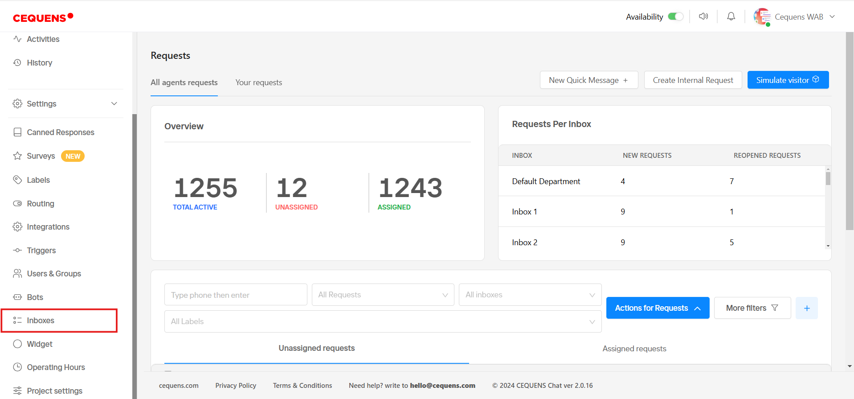Select the Assigned requests tab
Image resolution: width=854 pixels, height=399 pixels.
[634, 349]
